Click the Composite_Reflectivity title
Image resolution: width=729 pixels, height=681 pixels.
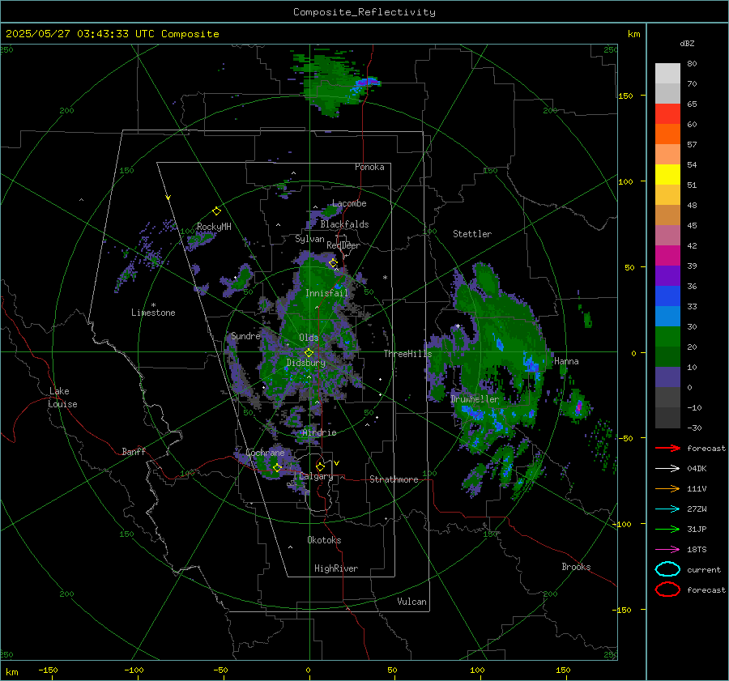pyautogui.click(x=364, y=12)
